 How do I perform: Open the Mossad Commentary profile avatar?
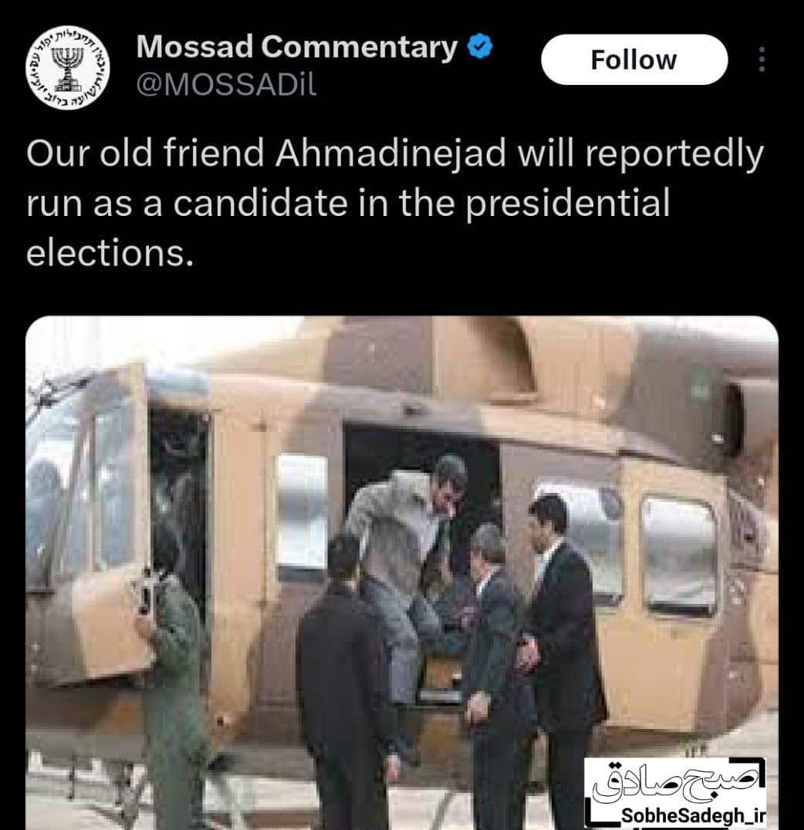[68, 67]
